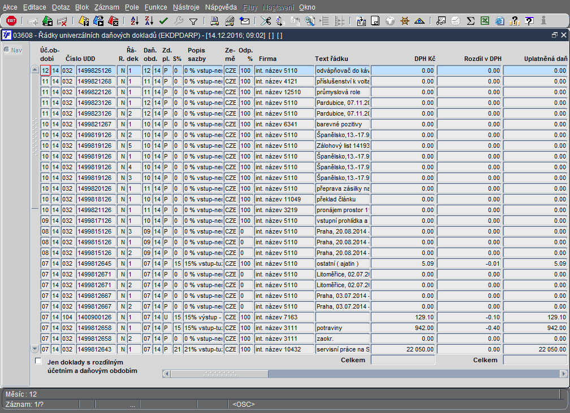Open the Akce menu
The width and height of the screenshot is (570, 413).
pos(10,7)
